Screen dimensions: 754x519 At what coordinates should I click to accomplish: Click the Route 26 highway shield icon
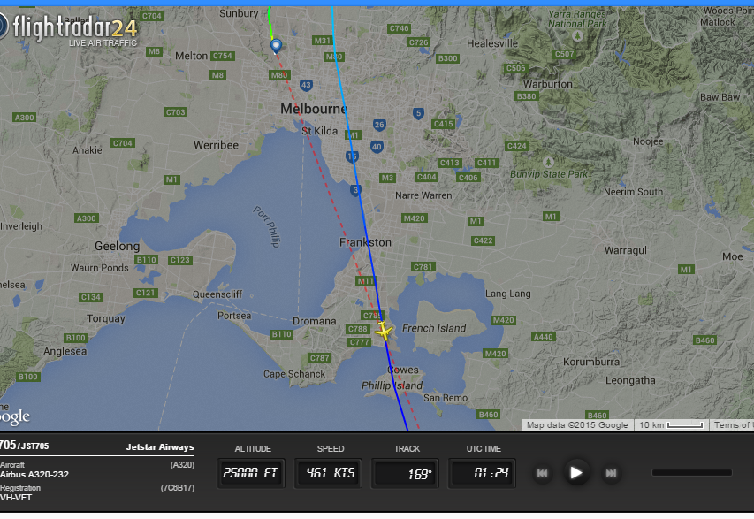point(379,125)
